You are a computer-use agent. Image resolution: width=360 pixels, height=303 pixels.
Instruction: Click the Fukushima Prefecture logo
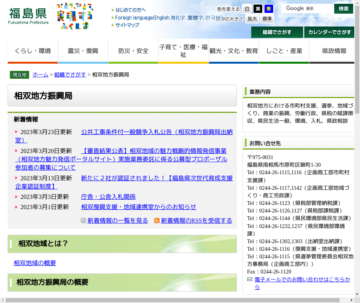click(28, 16)
